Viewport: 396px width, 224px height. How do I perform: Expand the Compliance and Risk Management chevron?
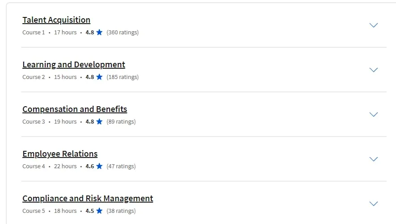374,203
